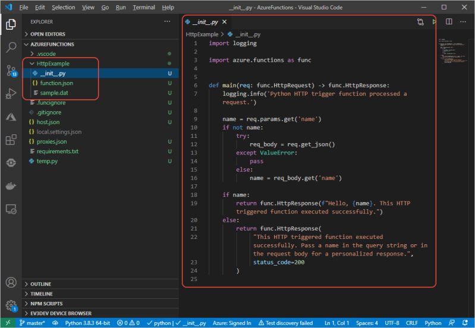Open the File menu
This screenshot has width=475, height=328.
point(24,7)
